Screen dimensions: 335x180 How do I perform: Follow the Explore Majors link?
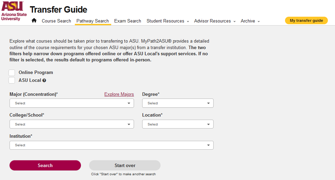[119, 94]
